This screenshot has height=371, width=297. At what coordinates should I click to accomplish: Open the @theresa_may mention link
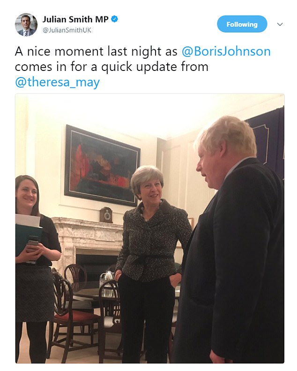click(x=57, y=82)
